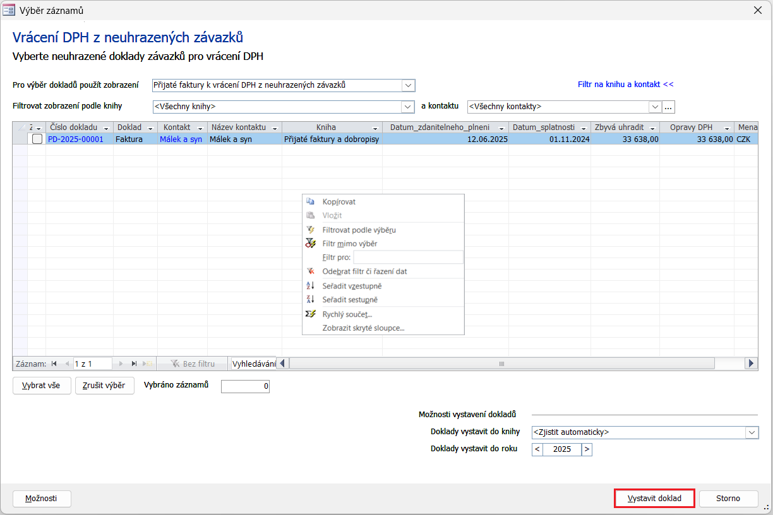The height and width of the screenshot is (515, 773).
Task: Click the date cell 12.06.2025
Action: 445,139
